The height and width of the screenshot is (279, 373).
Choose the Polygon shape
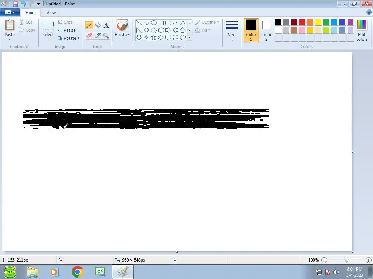[x=176, y=23]
